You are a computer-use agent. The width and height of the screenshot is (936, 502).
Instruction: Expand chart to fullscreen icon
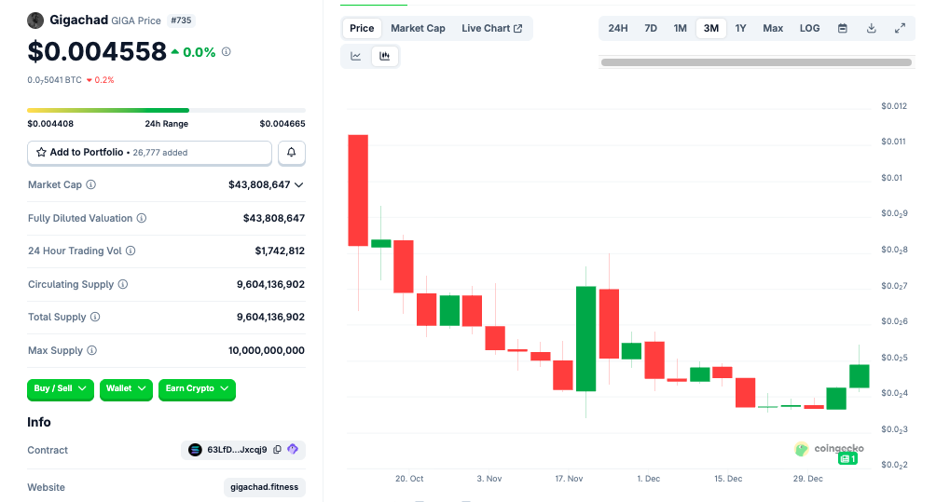(901, 28)
